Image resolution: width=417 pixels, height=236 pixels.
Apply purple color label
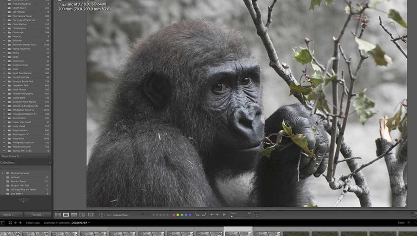click(190, 215)
